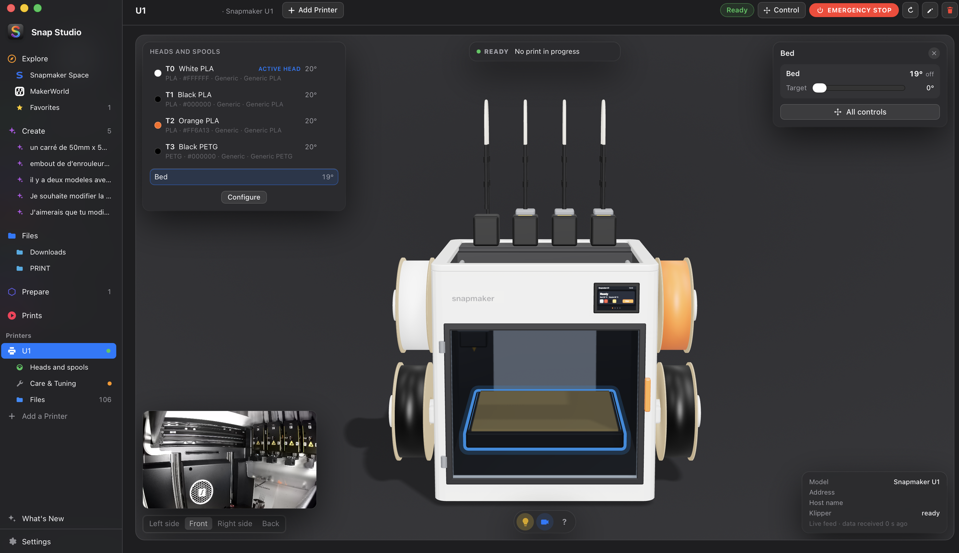
Task: Switch camera view to Front
Action: [x=198, y=524]
